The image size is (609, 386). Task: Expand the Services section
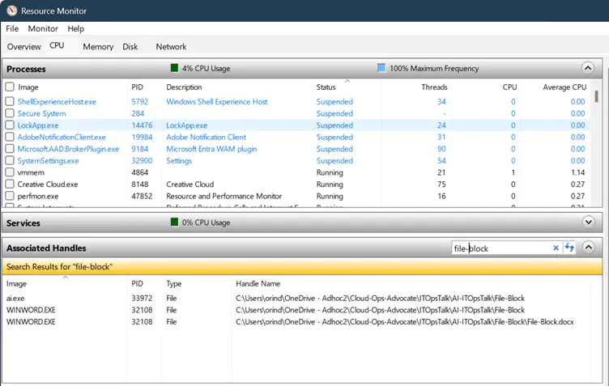(588, 222)
